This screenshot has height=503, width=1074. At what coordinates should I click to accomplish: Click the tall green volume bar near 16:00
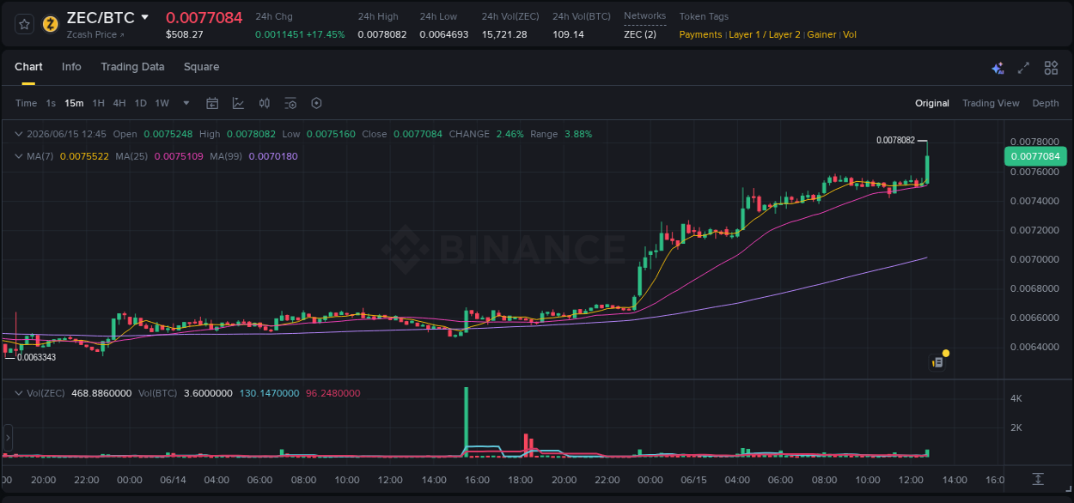click(466, 421)
